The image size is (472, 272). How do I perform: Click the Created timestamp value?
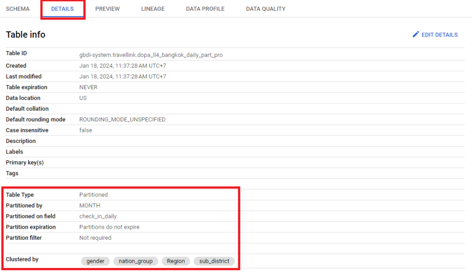(123, 66)
